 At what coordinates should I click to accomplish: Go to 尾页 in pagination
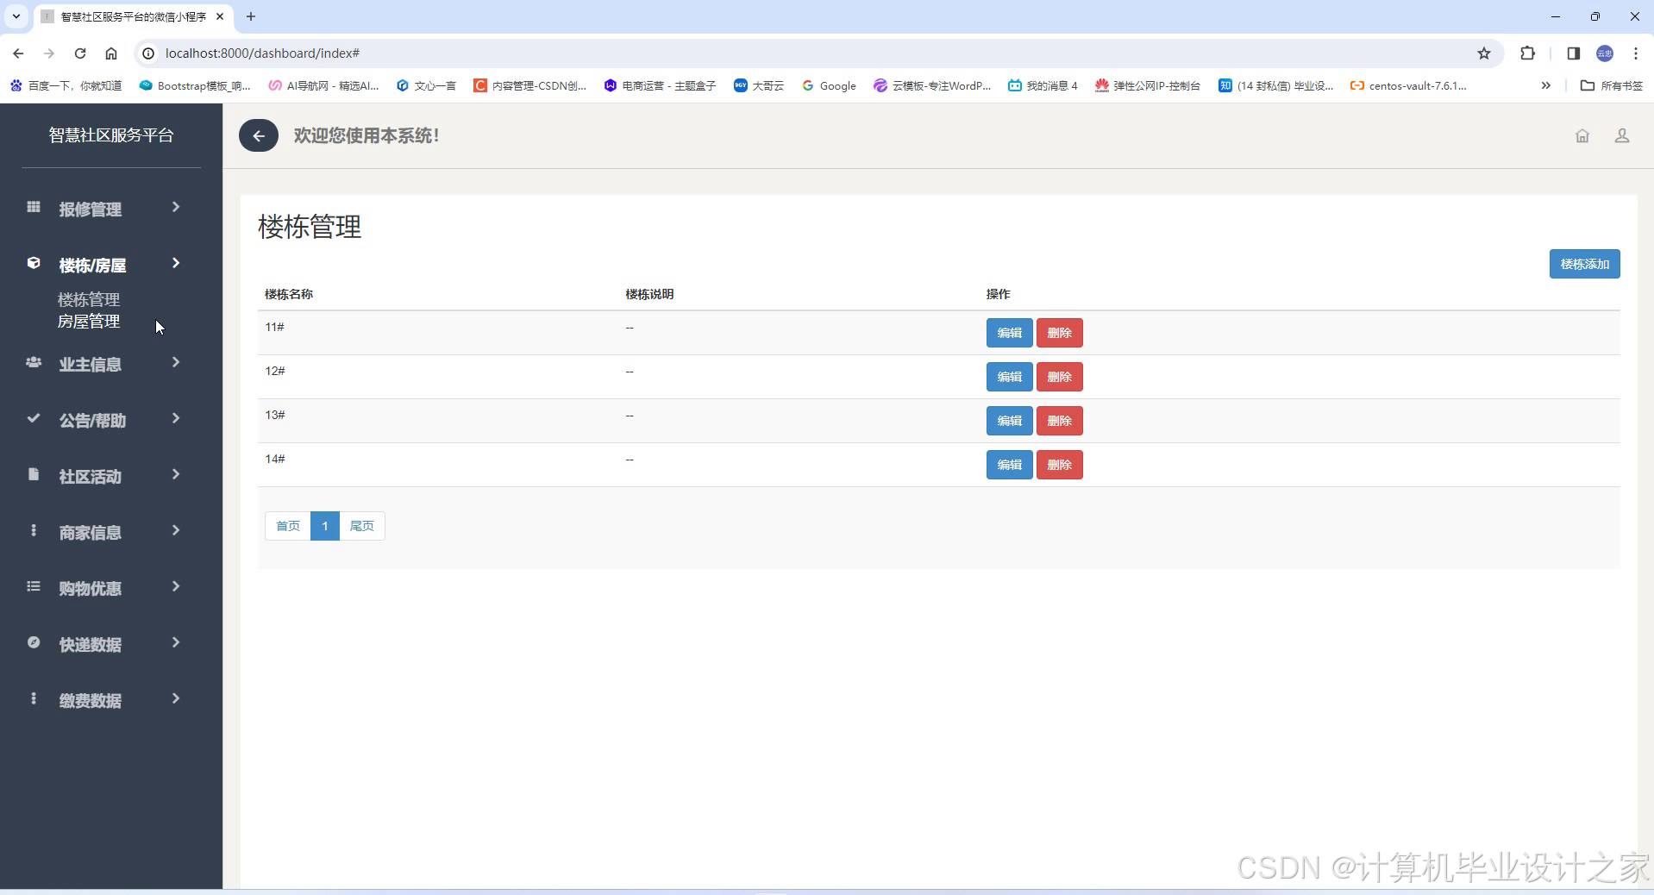click(362, 526)
